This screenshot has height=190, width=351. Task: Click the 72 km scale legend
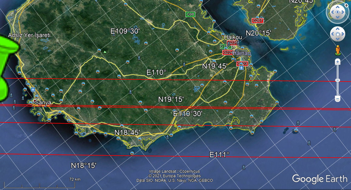75,179
